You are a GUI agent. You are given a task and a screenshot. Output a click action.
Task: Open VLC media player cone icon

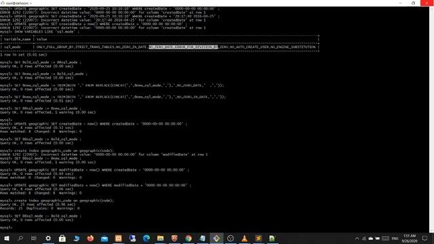pyautogui.click(x=244, y=238)
